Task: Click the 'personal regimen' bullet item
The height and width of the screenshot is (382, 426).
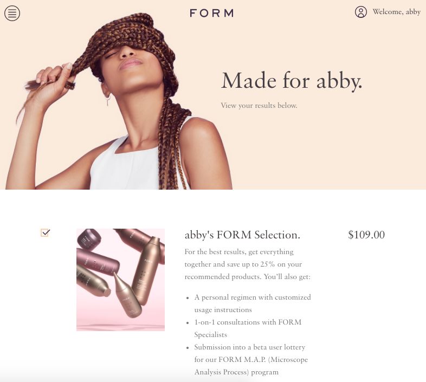Action: [x=253, y=303]
